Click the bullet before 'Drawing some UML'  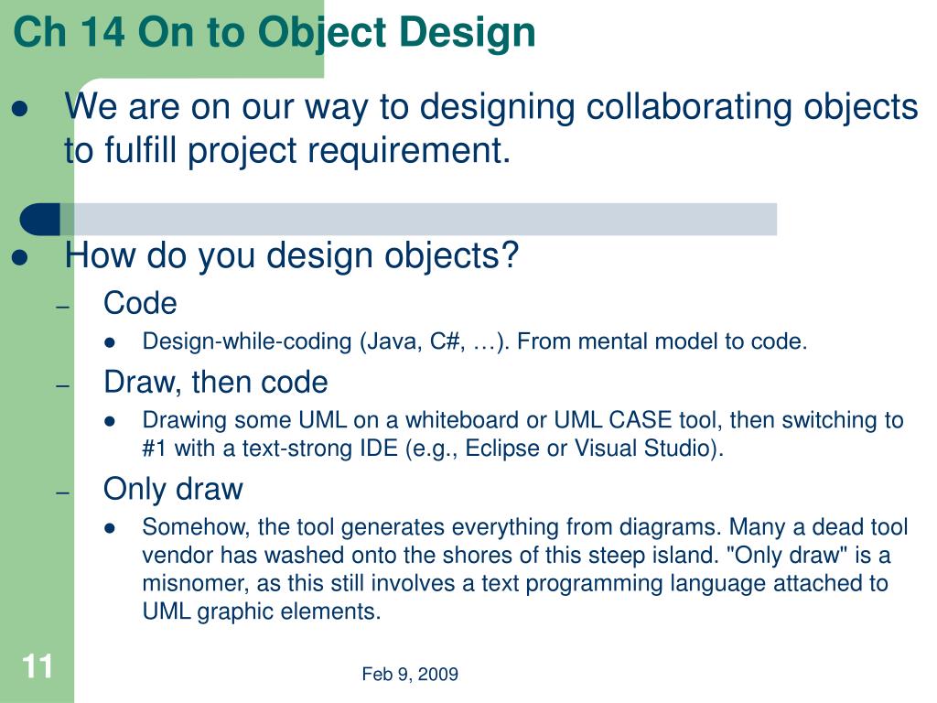coord(110,421)
